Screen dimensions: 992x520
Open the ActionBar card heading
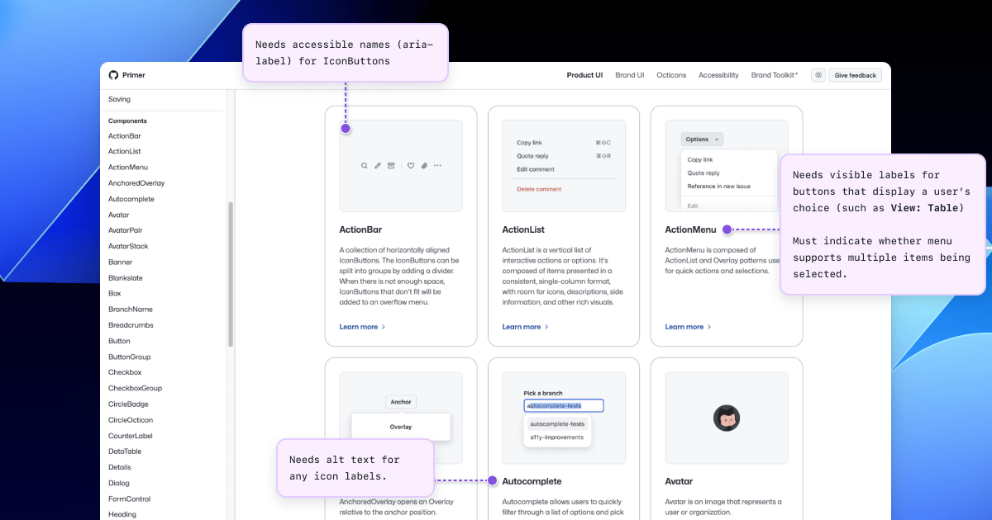click(x=360, y=229)
